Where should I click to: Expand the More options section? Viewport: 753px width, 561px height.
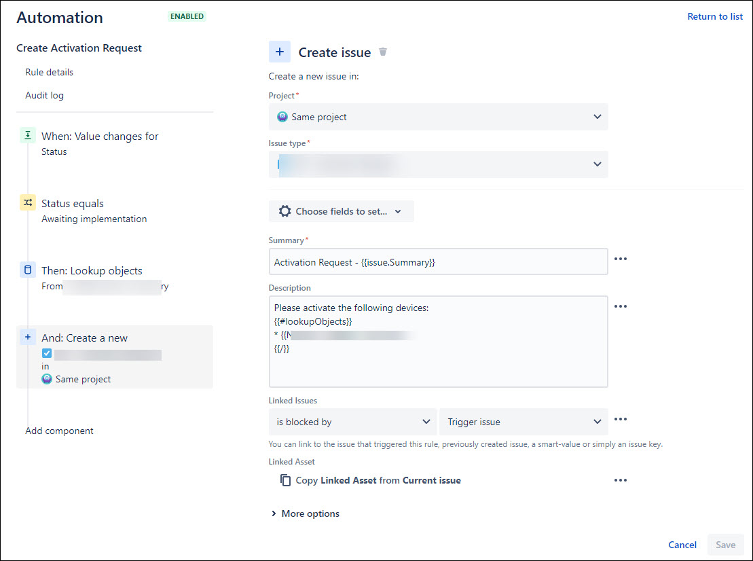305,513
